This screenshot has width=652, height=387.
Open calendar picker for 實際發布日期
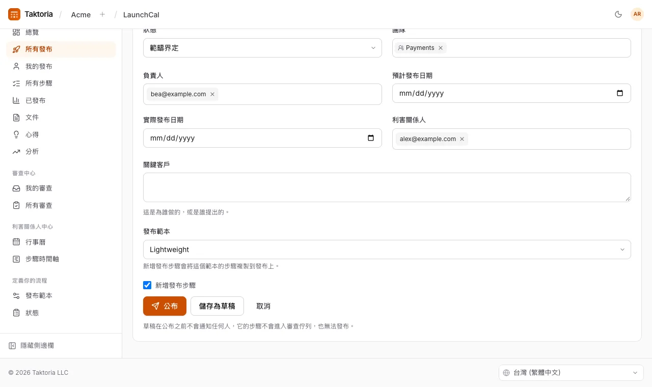coord(371,138)
